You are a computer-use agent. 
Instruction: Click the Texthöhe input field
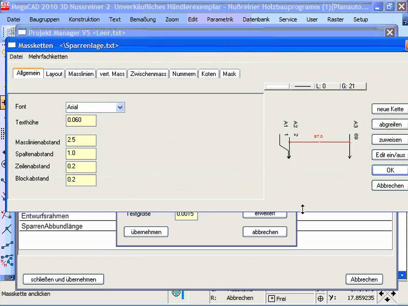click(81, 121)
